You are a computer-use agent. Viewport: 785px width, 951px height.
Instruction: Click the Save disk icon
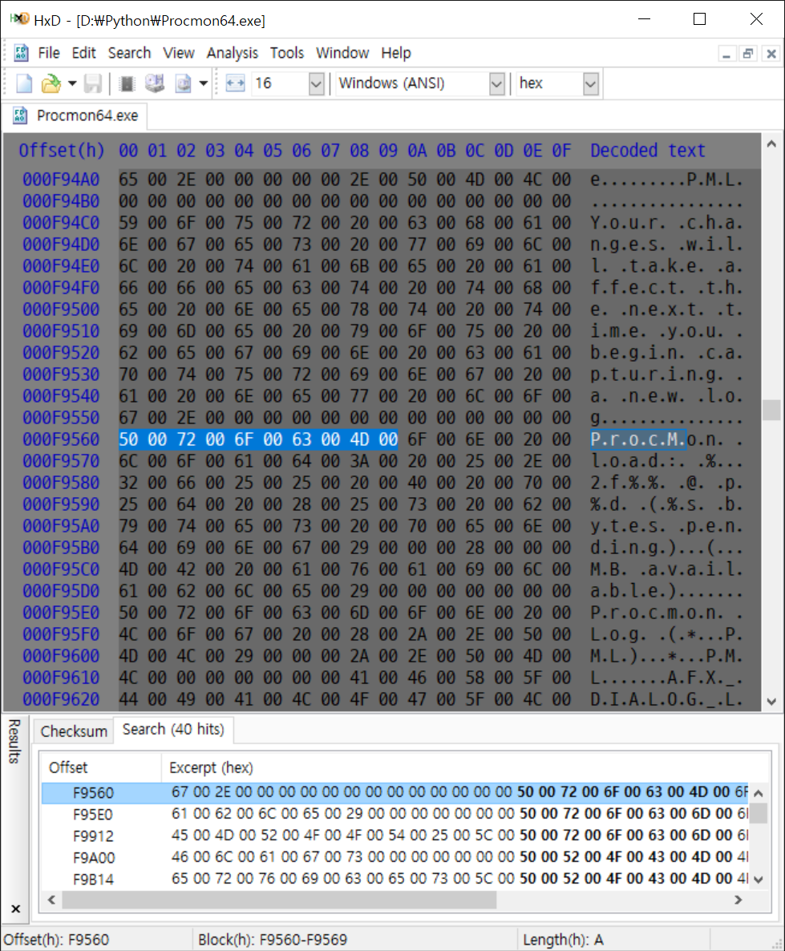click(x=93, y=83)
